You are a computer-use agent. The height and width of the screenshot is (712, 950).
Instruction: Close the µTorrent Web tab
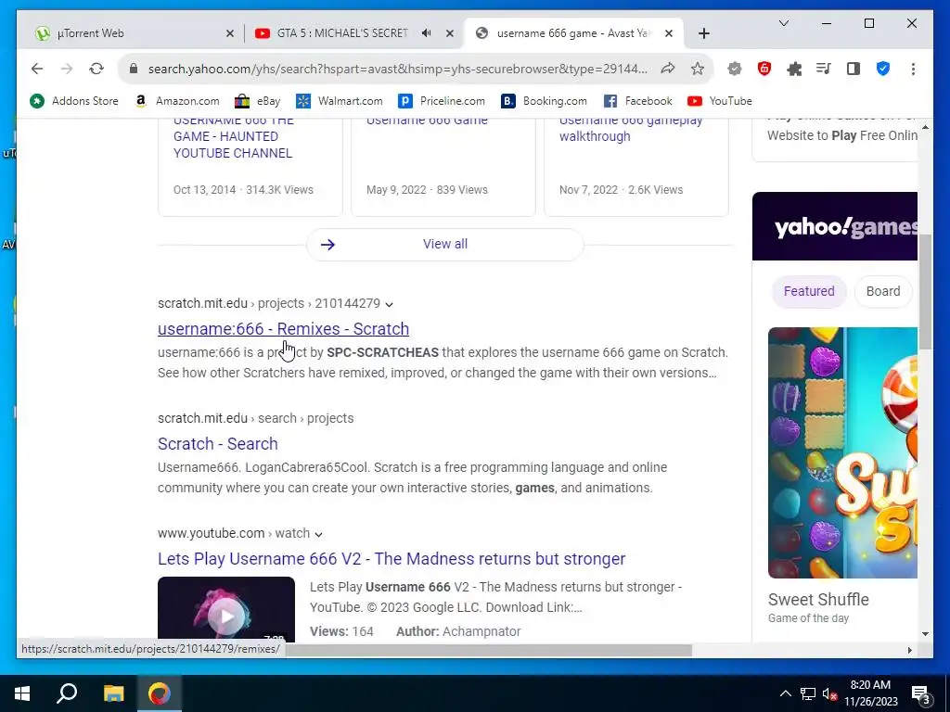230,33
